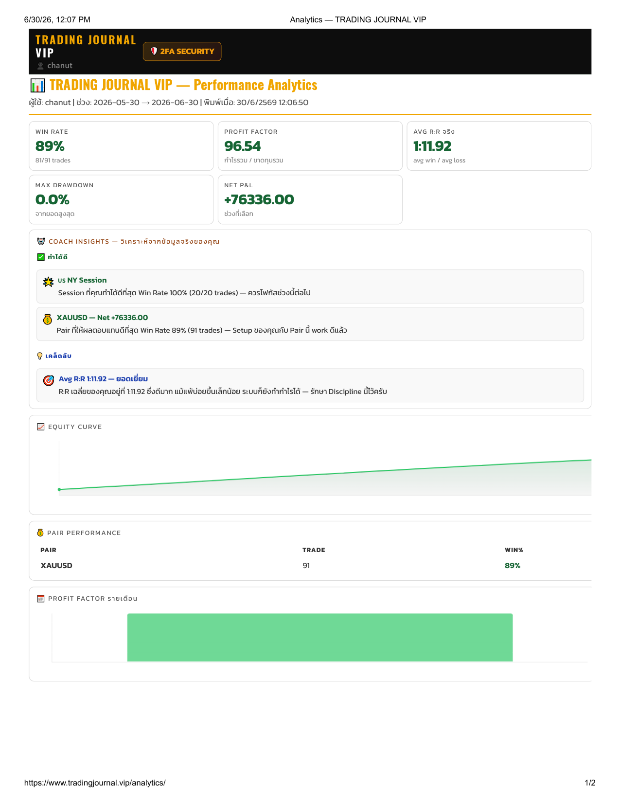620x803 pixels.
Task: Click the 1/2 page number
Action: [590, 783]
